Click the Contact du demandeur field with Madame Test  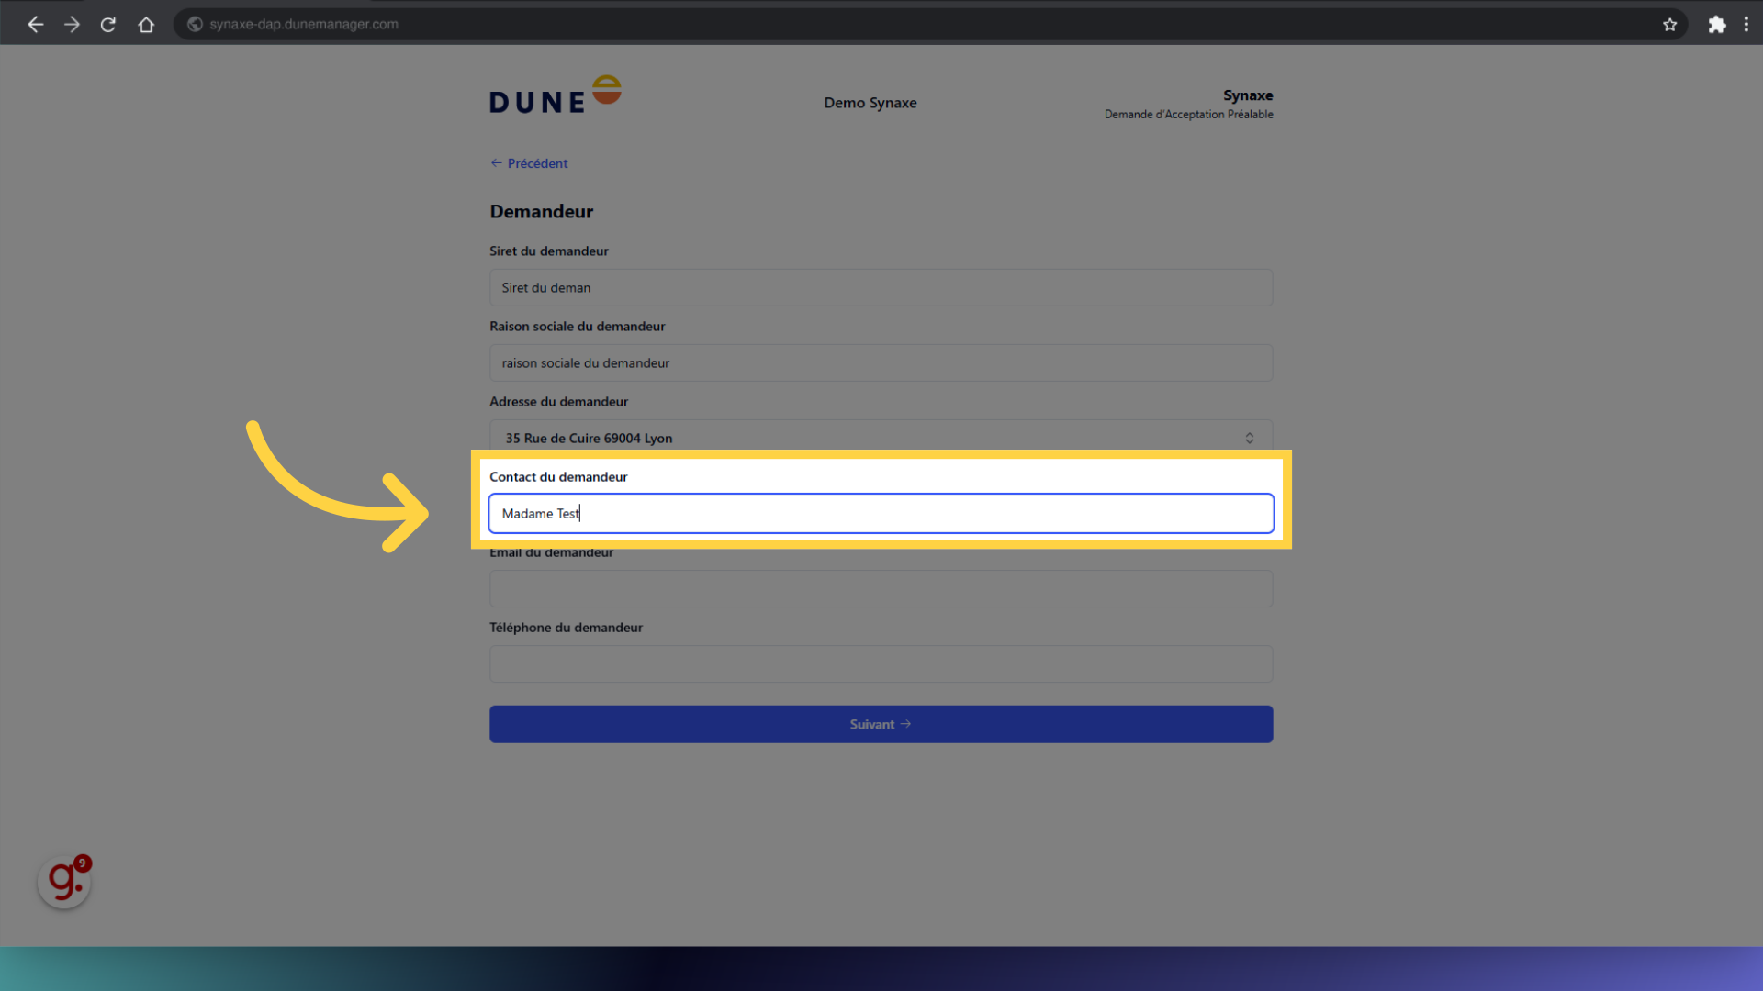[880, 513]
